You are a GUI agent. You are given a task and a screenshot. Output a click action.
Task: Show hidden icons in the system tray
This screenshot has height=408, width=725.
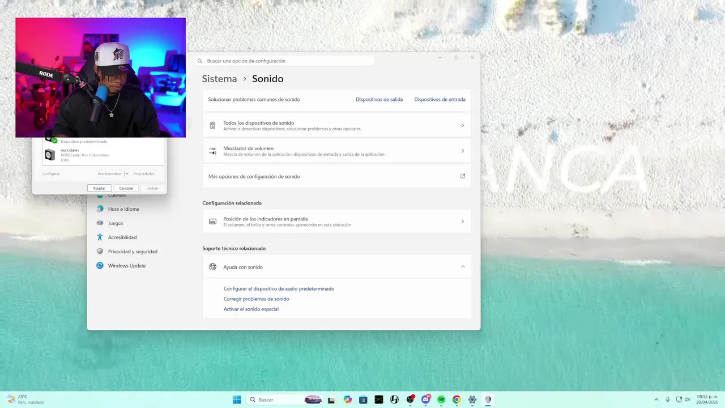(656, 399)
